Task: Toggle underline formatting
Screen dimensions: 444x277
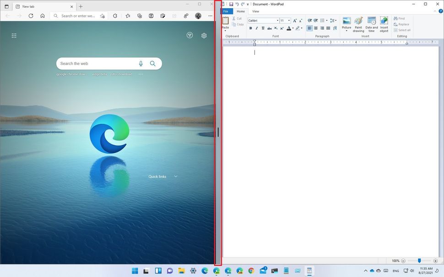Action: [263, 28]
